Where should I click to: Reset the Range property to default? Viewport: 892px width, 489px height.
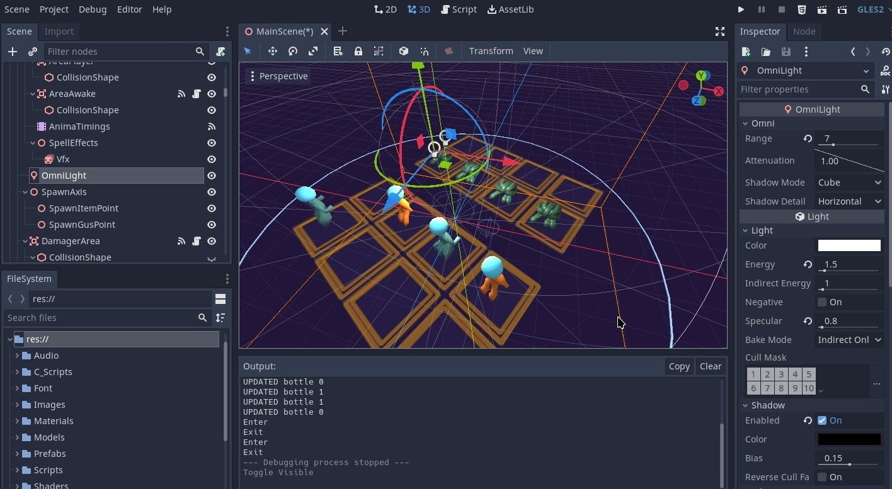807,138
